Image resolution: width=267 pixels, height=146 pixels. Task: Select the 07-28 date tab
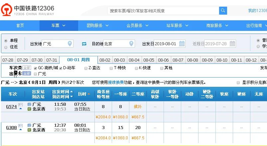click(8, 60)
